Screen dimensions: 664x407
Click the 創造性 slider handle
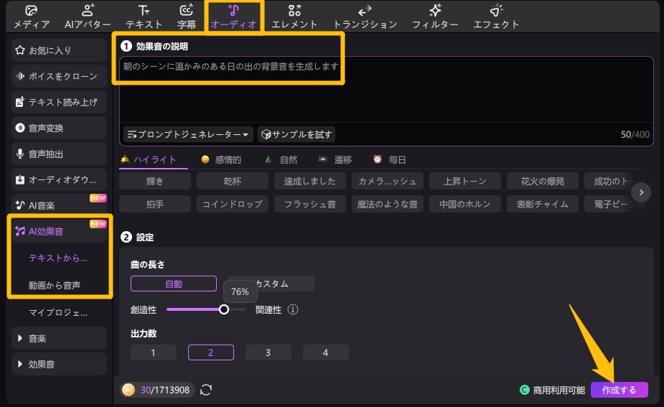tap(224, 309)
